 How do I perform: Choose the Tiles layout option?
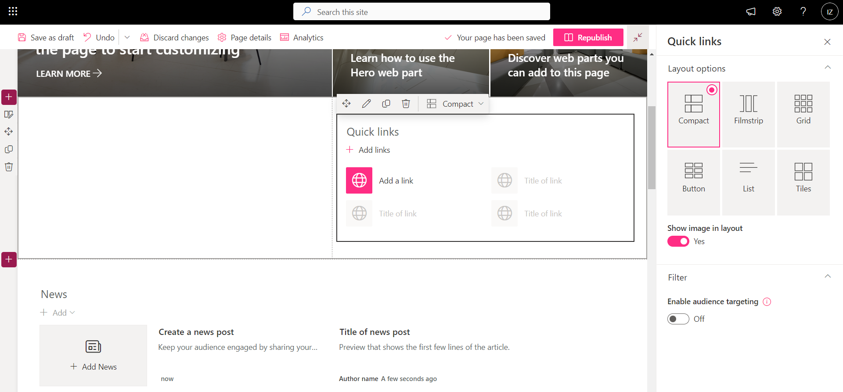[x=803, y=182]
